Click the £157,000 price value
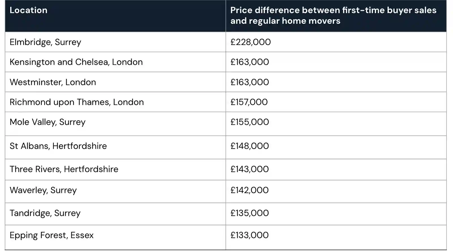Viewport: 453px width, 252px height. point(249,102)
